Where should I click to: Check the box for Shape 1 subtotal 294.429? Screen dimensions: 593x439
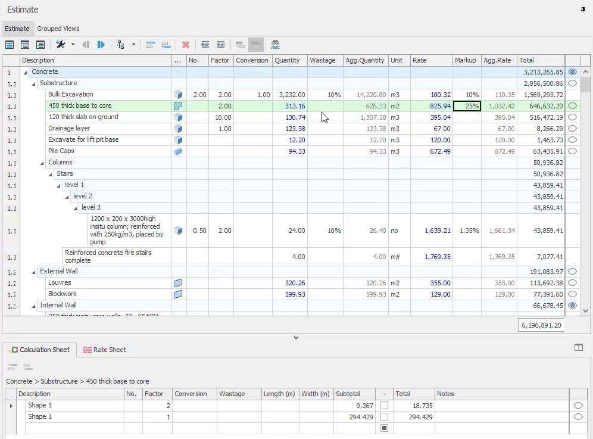(384, 417)
